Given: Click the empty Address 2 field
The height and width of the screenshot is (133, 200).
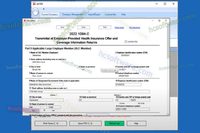Looking at the screenshot, I should click(120, 91).
